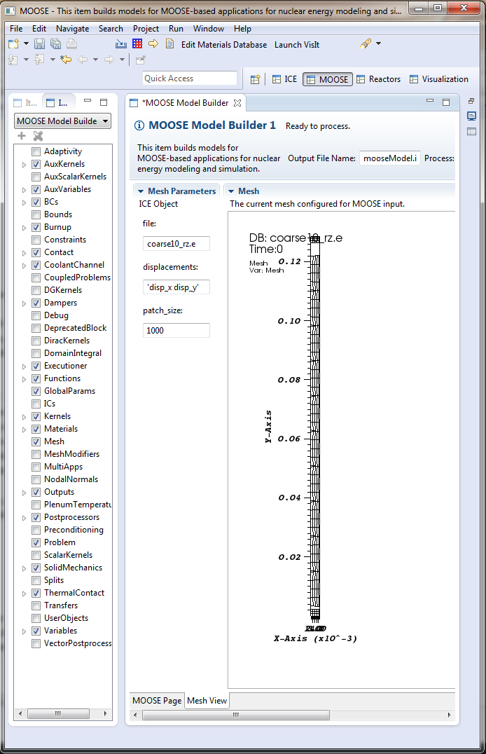Click the Print toolbar icon
The height and width of the screenshot is (754, 486).
coord(71,44)
